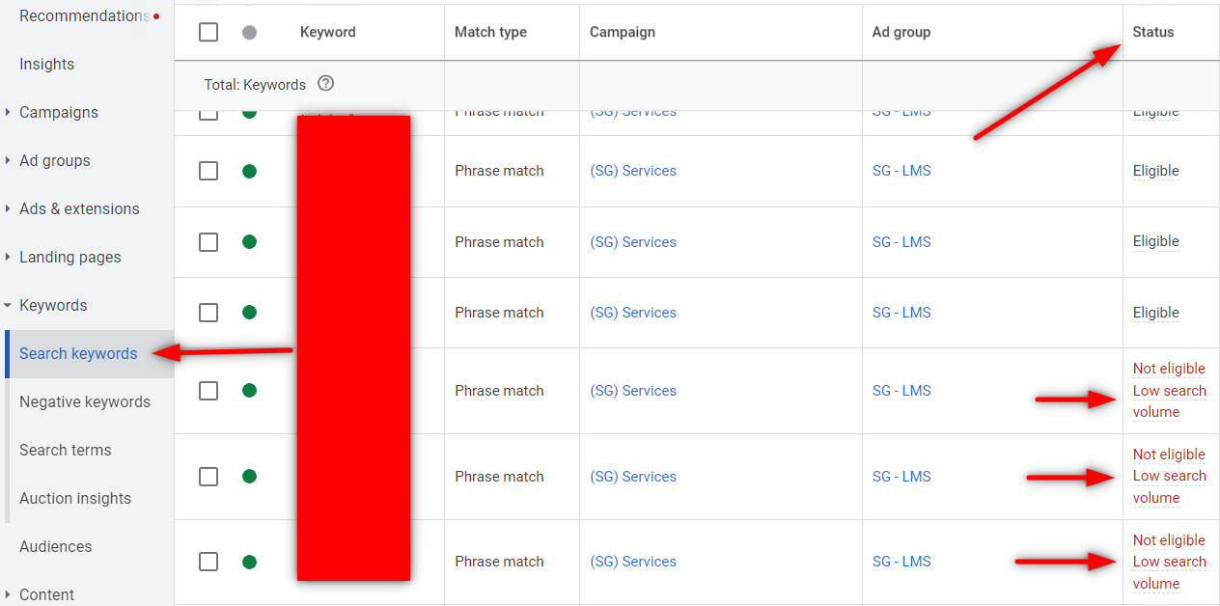Sort by the Keyword column header
Screen dimensions: 1220x606
328,32
